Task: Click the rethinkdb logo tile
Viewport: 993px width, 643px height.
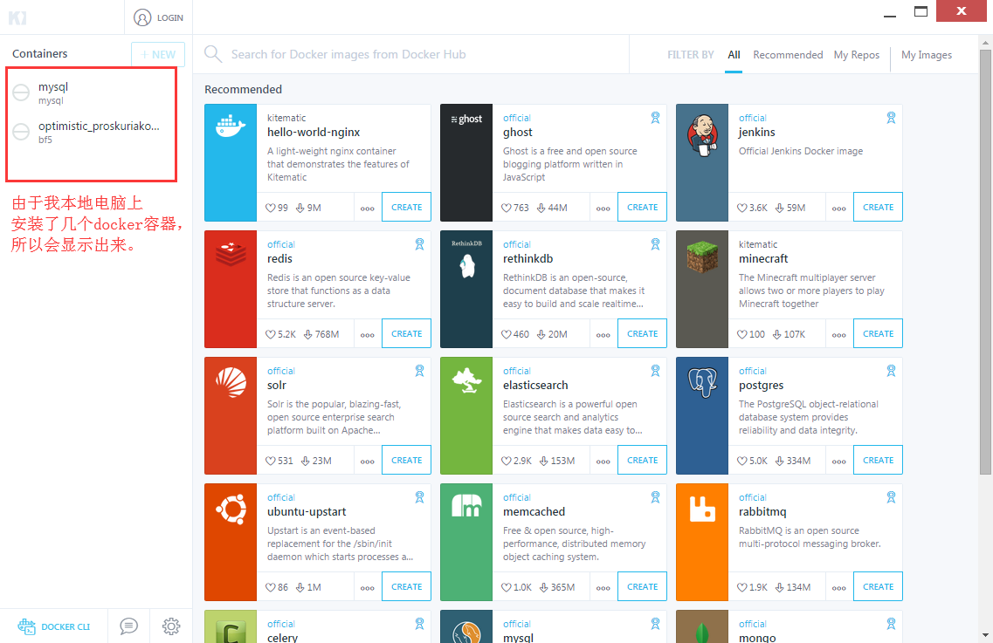Action: pyautogui.click(x=466, y=290)
